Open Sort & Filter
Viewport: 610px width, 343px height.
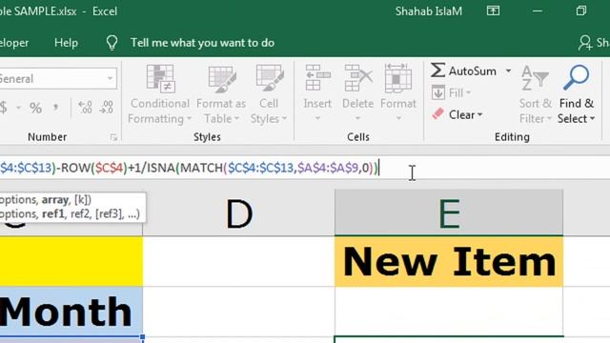click(536, 94)
